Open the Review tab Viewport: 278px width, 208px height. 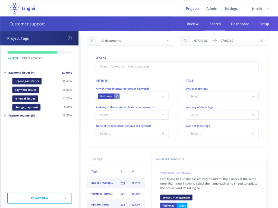pyautogui.click(x=192, y=24)
